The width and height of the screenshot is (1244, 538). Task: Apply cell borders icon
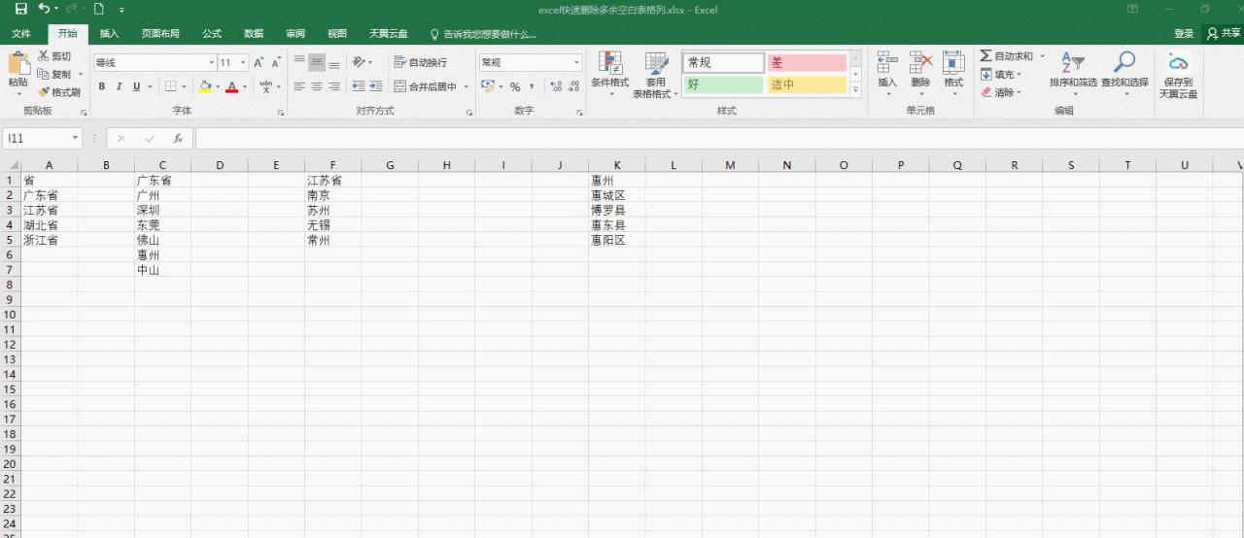(x=170, y=86)
